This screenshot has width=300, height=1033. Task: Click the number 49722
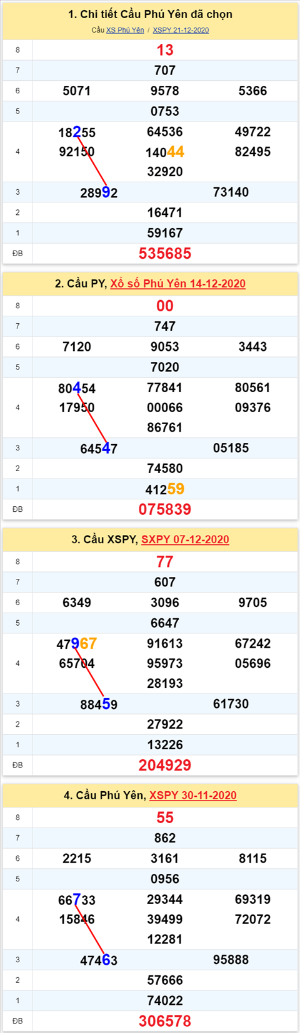[253, 132]
